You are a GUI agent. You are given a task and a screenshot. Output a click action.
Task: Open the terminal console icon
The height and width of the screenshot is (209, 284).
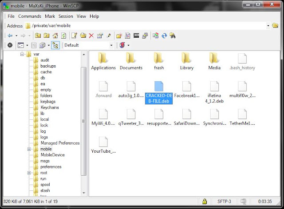coord(136,35)
